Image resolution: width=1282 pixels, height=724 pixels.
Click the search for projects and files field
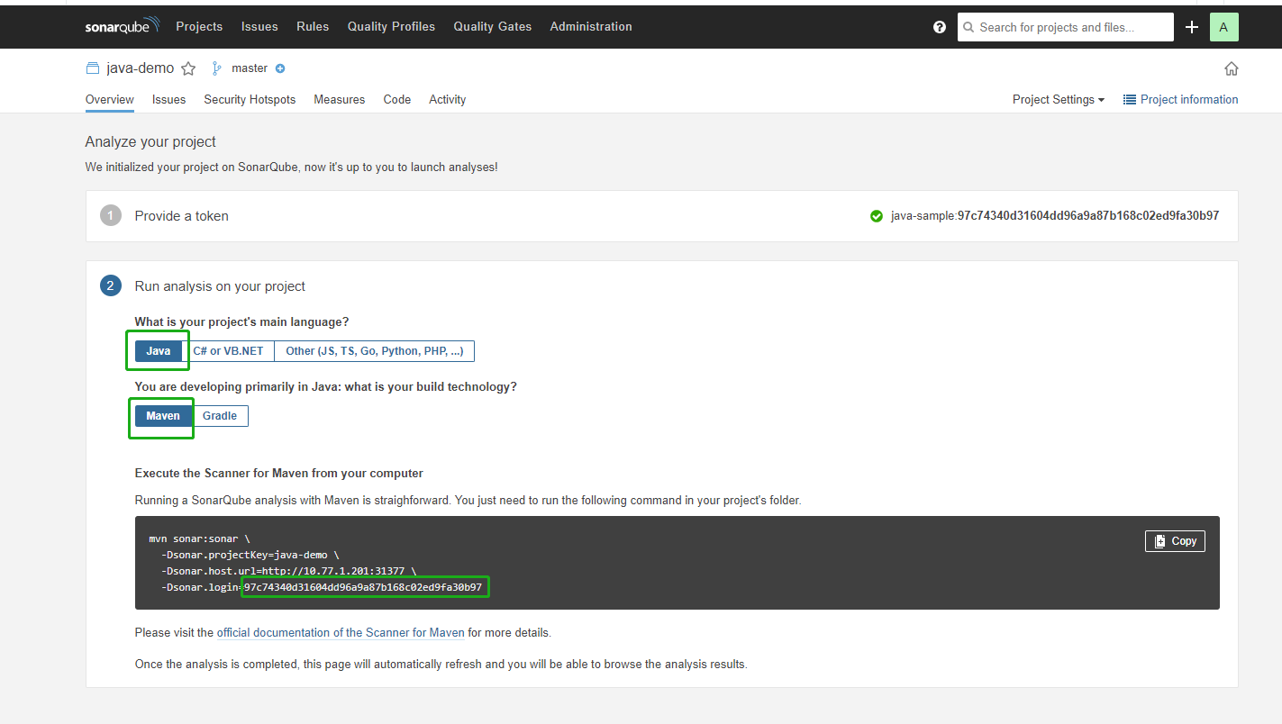pyautogui.click(x=1065, y=27)
